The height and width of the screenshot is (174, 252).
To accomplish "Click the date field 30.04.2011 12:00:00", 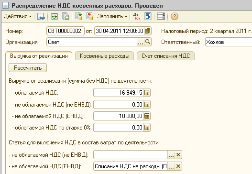I will 120,31.
